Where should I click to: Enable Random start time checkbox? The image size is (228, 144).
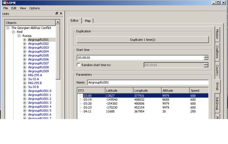pos(79,65)
